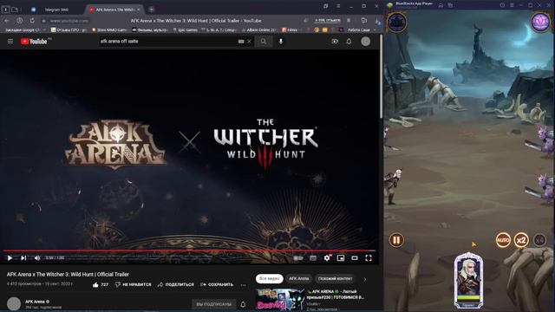Click the purple faction emblem in game

[x=540, y=22]
